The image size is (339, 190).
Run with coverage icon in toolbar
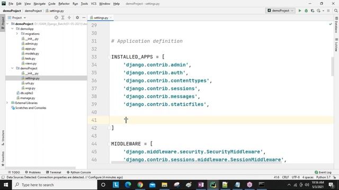coord(313,11)
